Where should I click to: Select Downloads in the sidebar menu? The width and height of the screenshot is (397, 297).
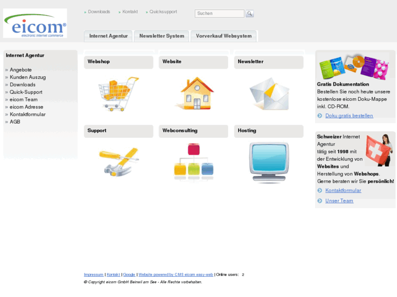tap(22, 84)
